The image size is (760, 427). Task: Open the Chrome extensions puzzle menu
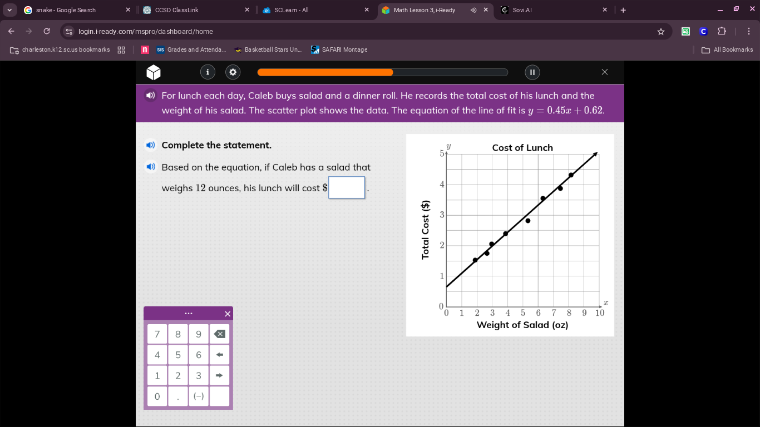point(722,31)
